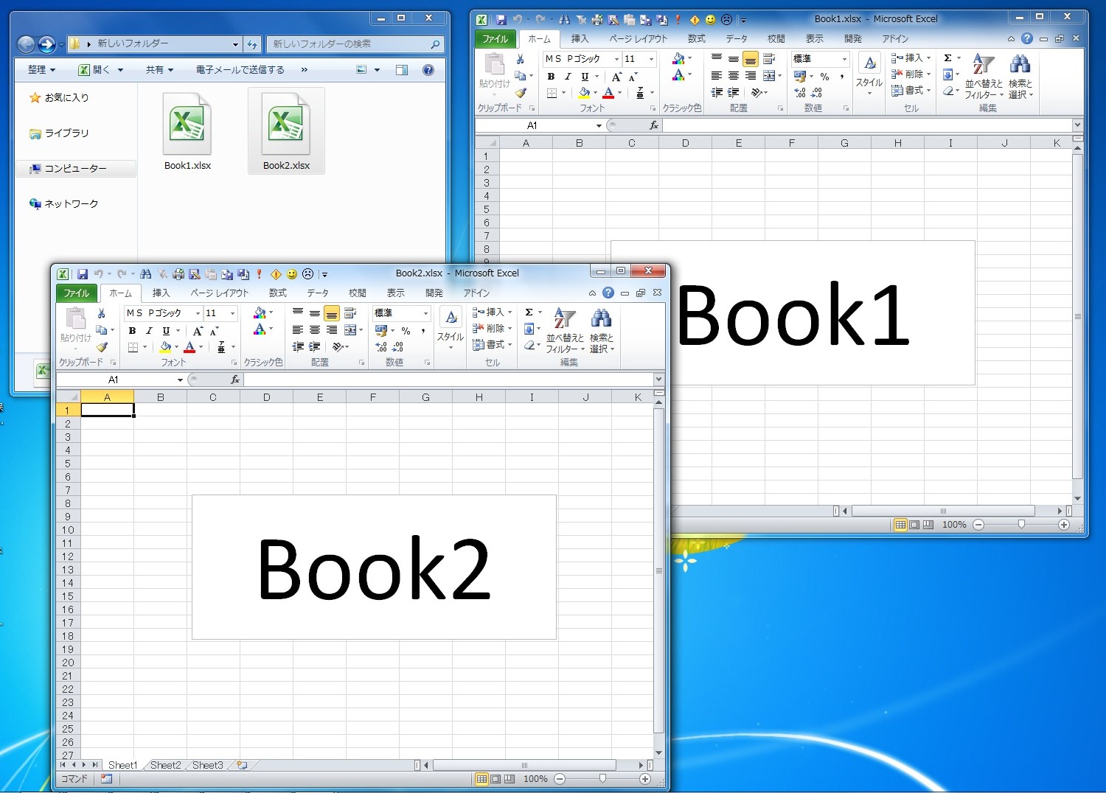Toggle Italic in Book2 ribbon
The width and height of the screenshot is (1106, 793).
[149, 331]
